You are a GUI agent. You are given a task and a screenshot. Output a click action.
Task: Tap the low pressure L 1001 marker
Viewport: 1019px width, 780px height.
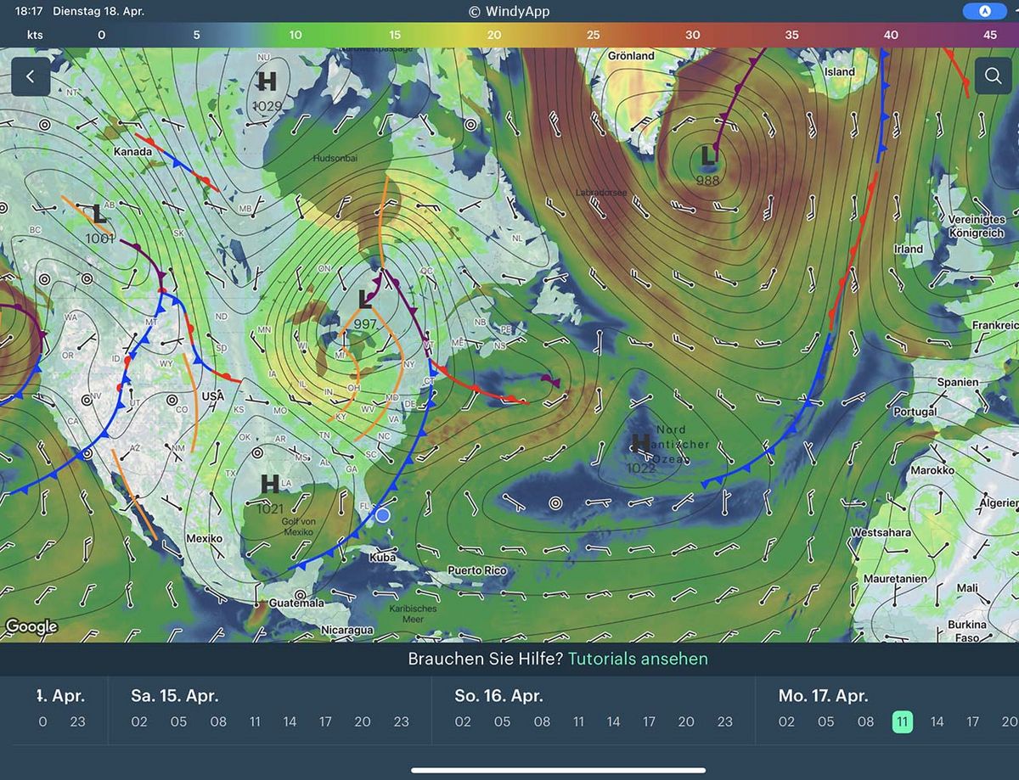(x=99, y=224)
